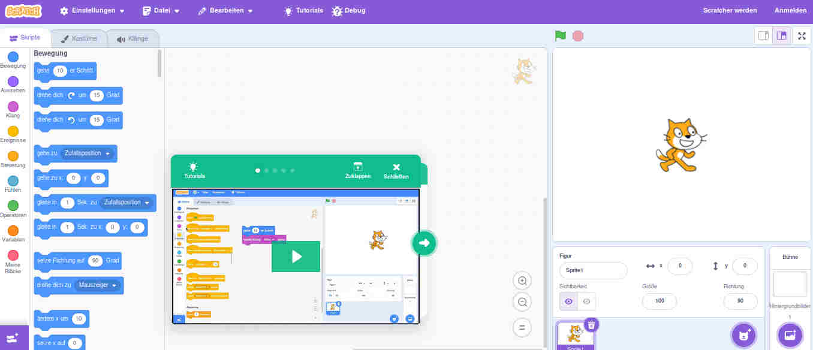Select the Bühne backdrop thumbnail
813x350 pixels.
coord(790,284)
